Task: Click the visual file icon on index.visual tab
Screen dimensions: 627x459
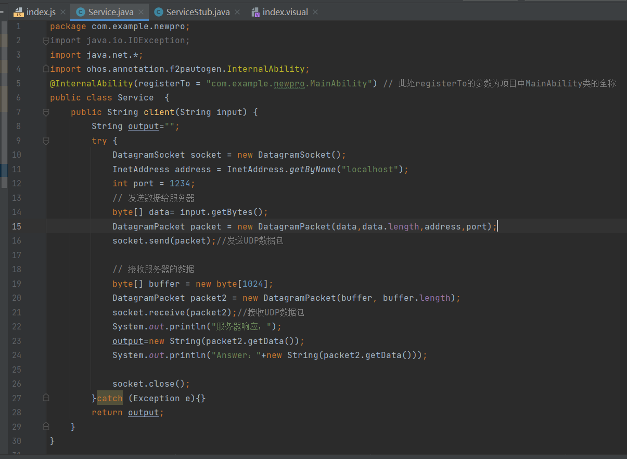Action: click(255, 12)
